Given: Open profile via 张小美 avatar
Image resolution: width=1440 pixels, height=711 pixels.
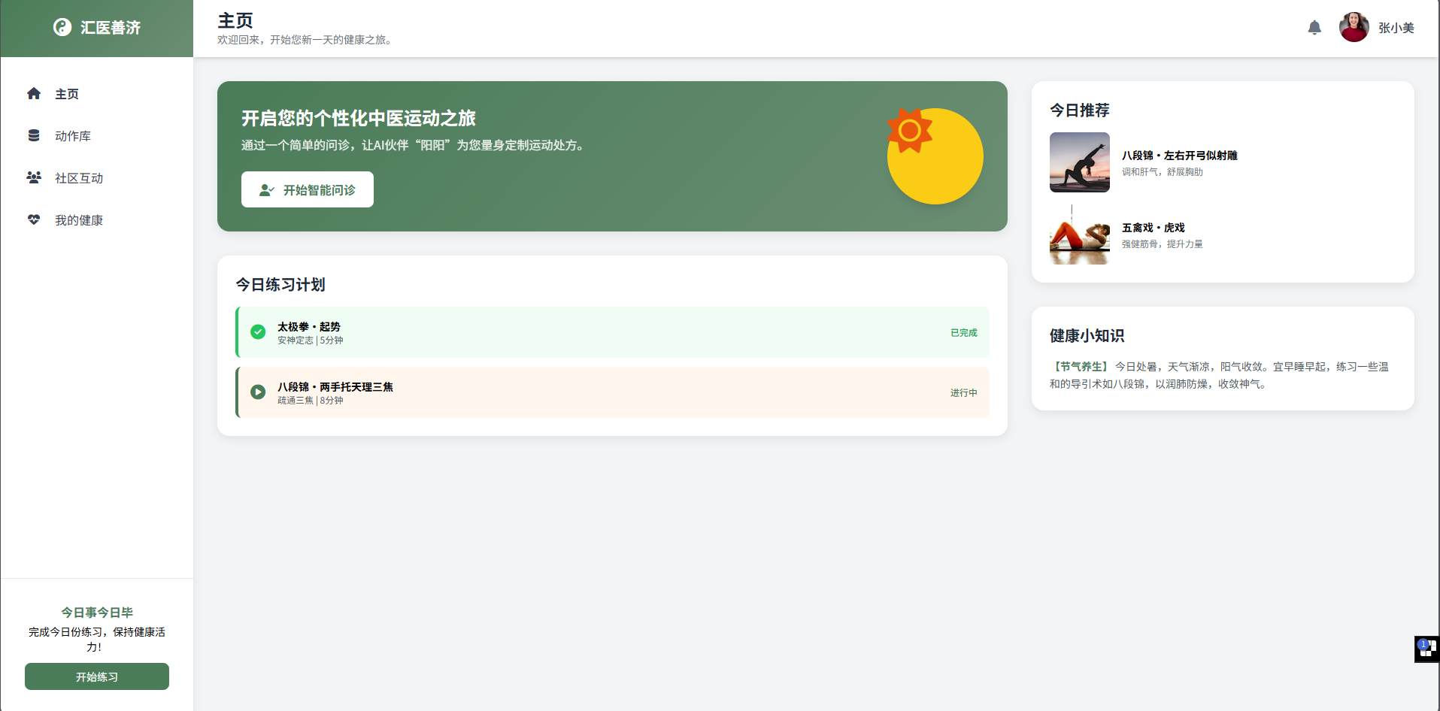Looking at the screenshot, I should (1354, 27).
